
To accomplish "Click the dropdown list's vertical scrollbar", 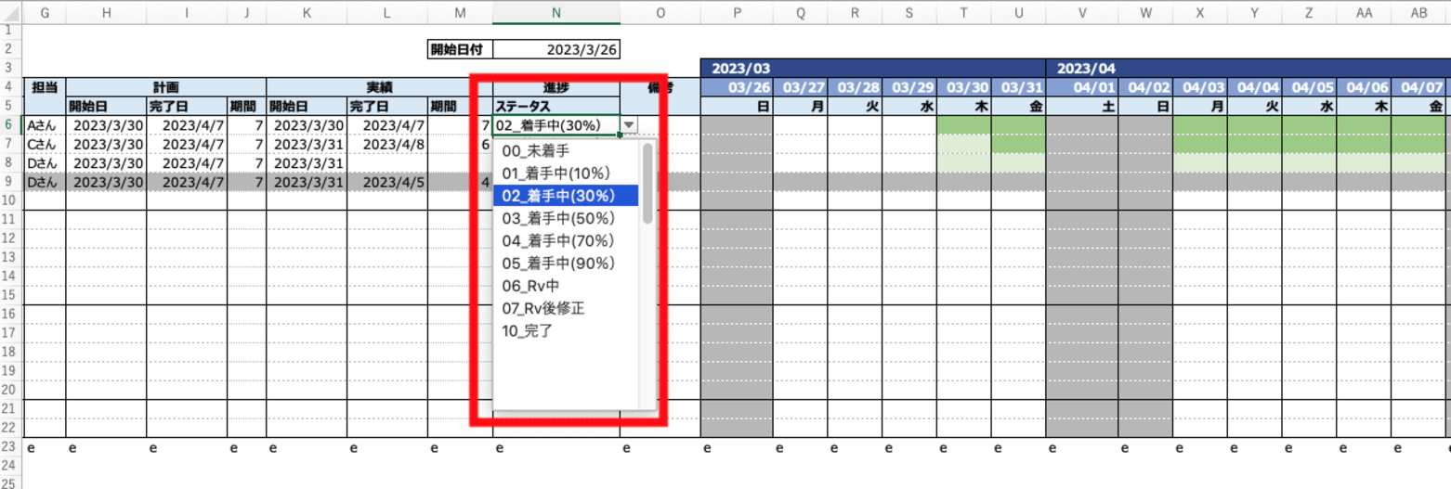I will pos(647,186).
